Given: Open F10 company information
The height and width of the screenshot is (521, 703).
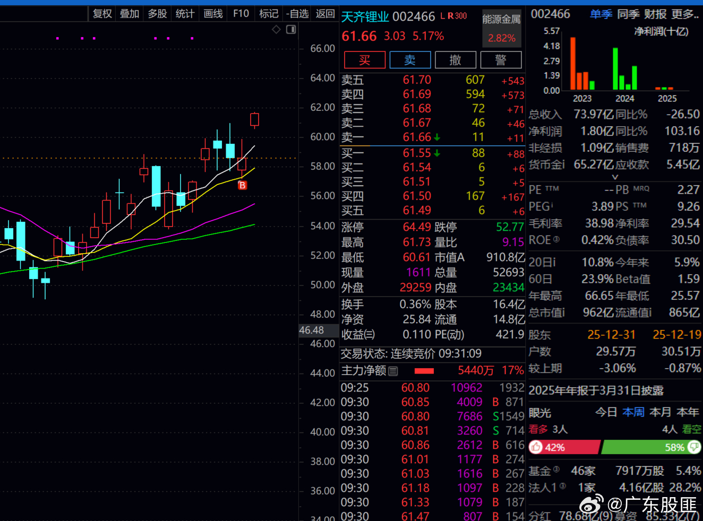Looking at the screenshot, I should coord(241,14).
